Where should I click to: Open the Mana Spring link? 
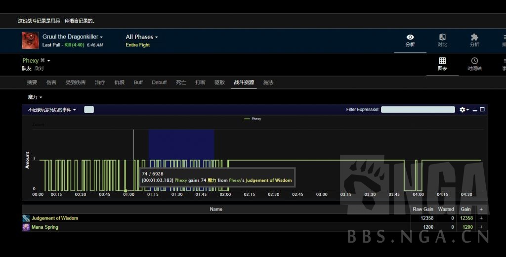[x=45, y=227]
